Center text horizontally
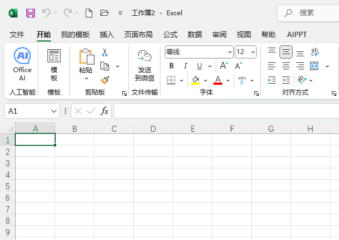Image resolution: width=339 pixels, height=240 pixels. click(x=286, y=66)
